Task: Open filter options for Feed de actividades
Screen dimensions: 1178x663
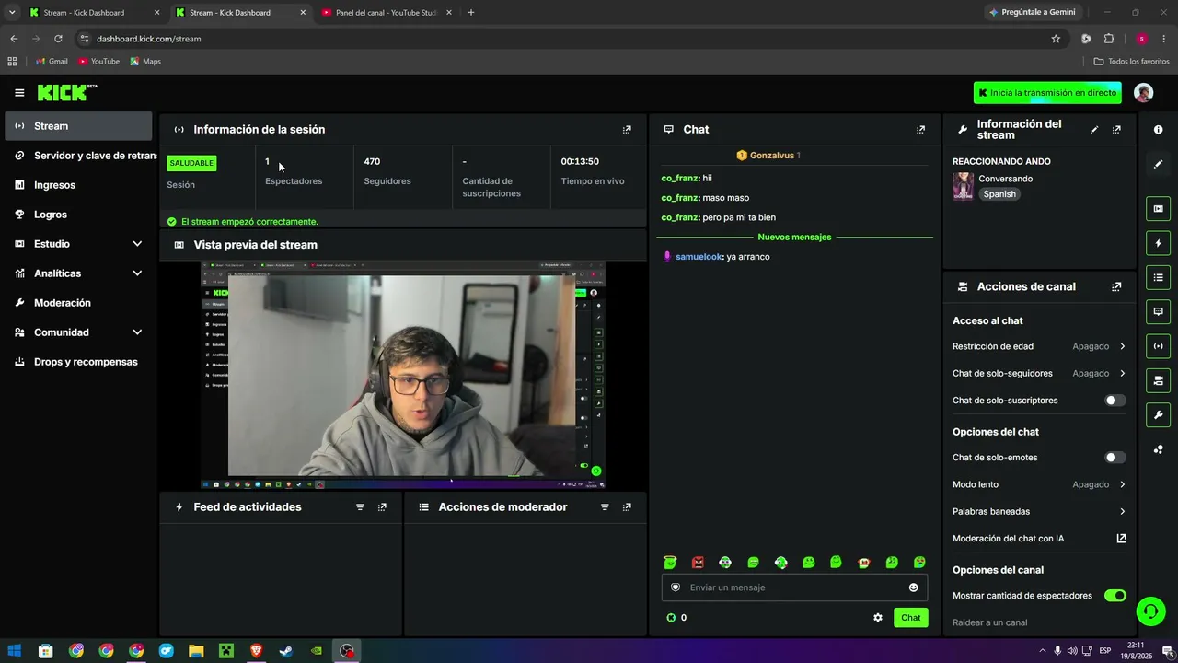Action: [x=360, y=507]
